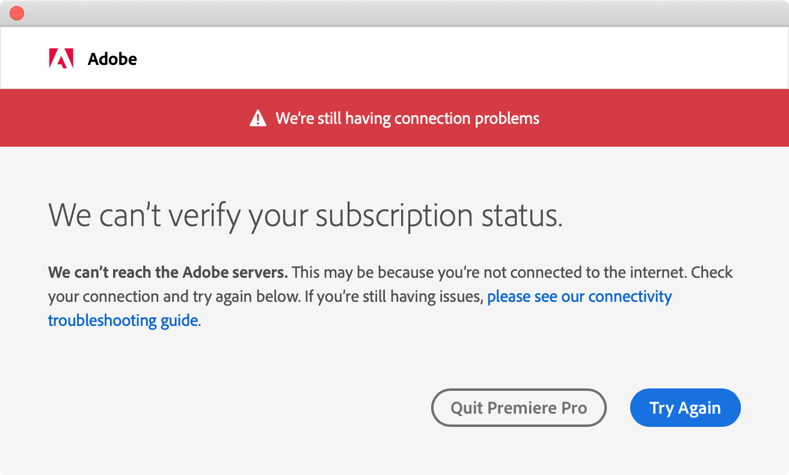
Task: Close the dialog with the red window button
Action: pyautogui.click(x=17, y=13)
